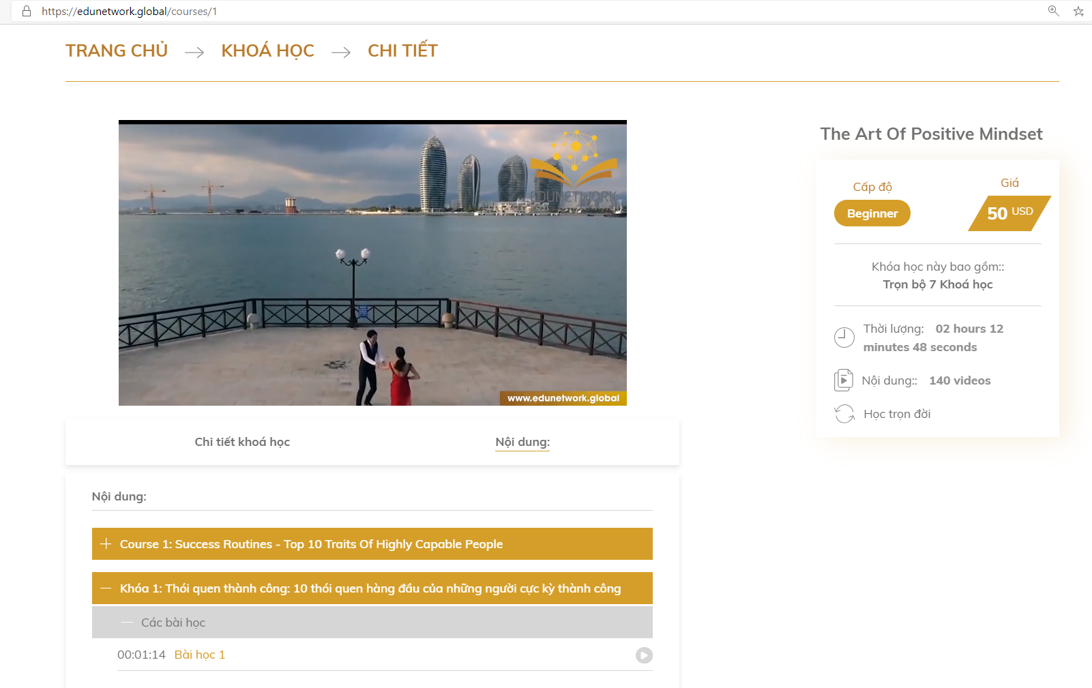Play Bài học 1 with the play icon
1092x688 pixels.
644,655
